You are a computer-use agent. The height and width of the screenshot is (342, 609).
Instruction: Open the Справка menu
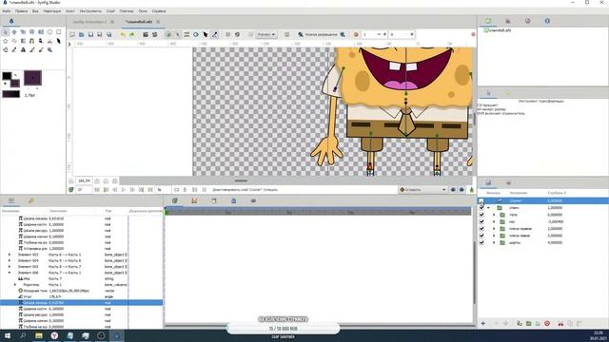click(159, 11)
